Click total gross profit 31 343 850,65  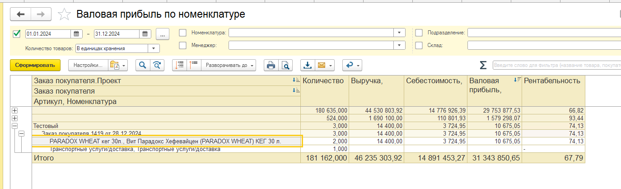[x=495, y=158]
